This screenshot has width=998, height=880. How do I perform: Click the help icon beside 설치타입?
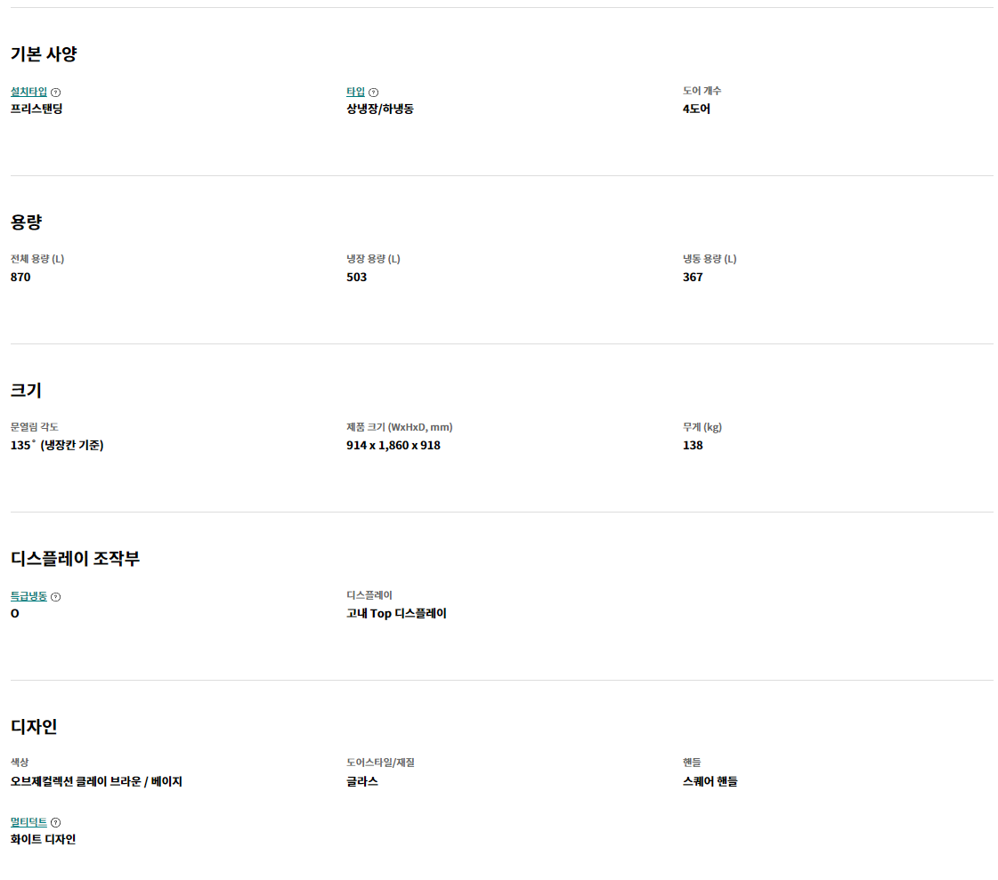coord(56,93)
